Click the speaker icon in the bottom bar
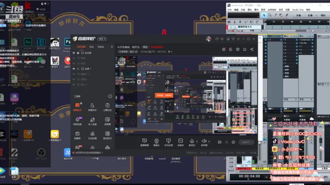Image resolution: width=330 pixels, height=185 pixels. click(204, 141)
